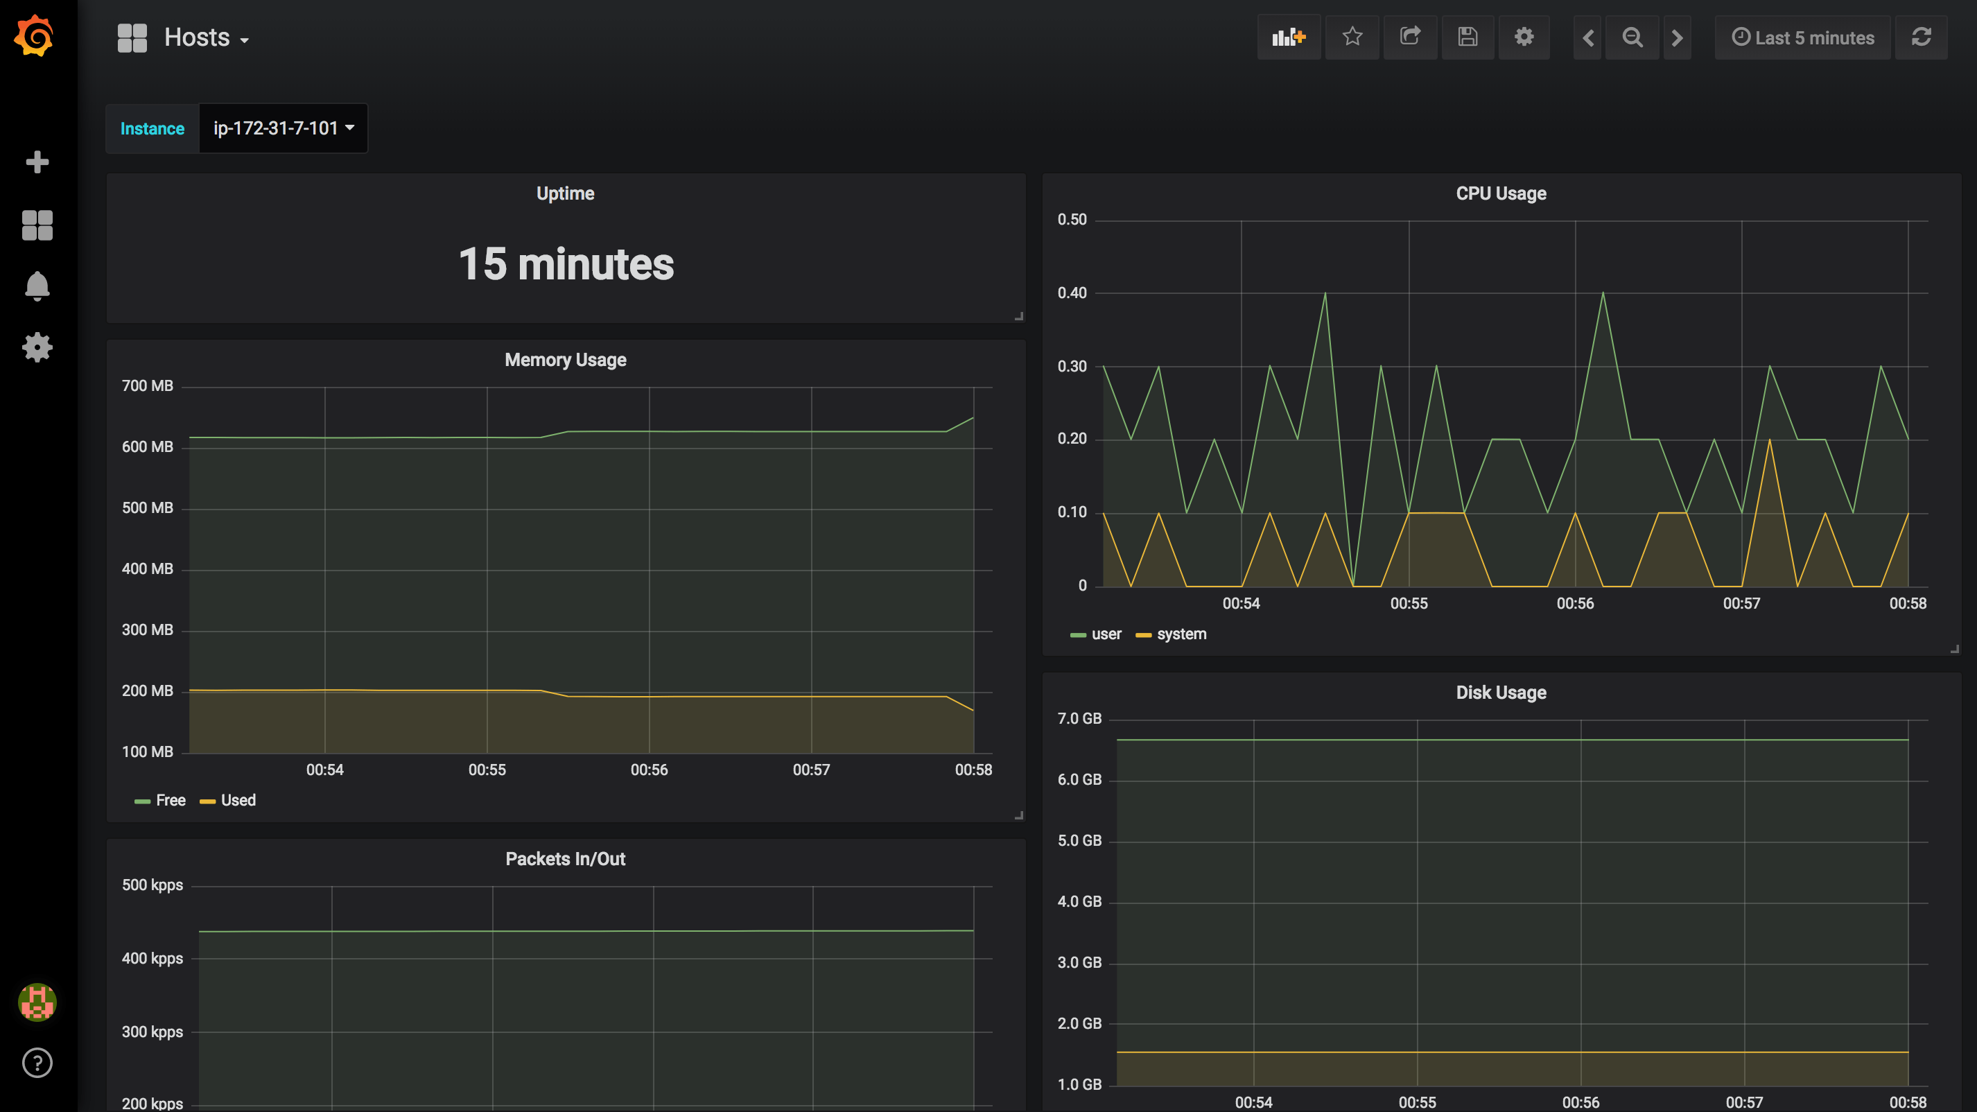
Task: Click the Memory Usage panel resize handle
Action: tap(1018, 815)
